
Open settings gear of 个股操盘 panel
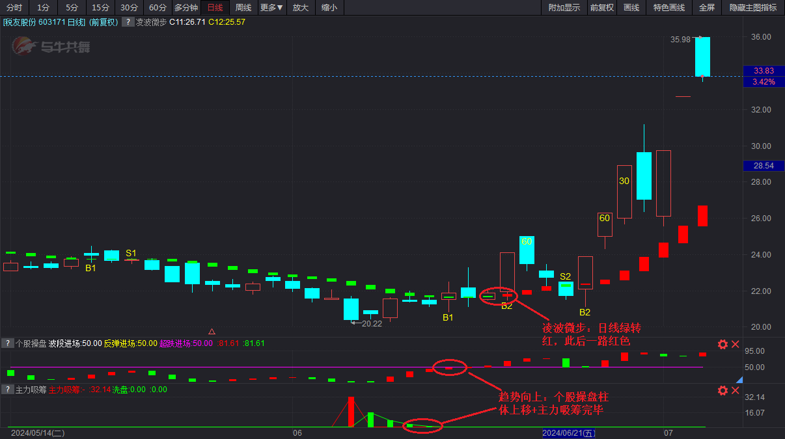click(x=723, y=345)
